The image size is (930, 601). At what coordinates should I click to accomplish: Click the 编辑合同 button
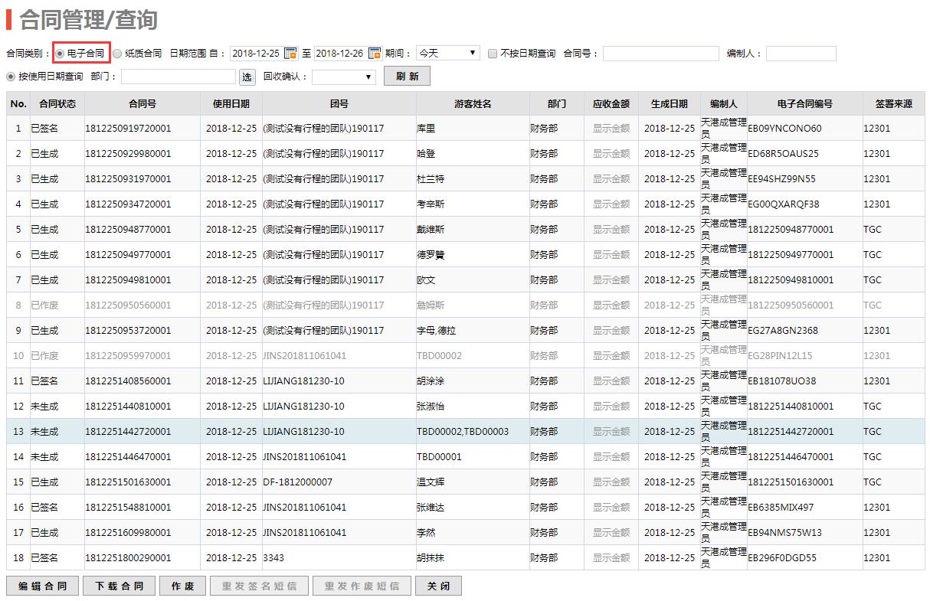43,586
